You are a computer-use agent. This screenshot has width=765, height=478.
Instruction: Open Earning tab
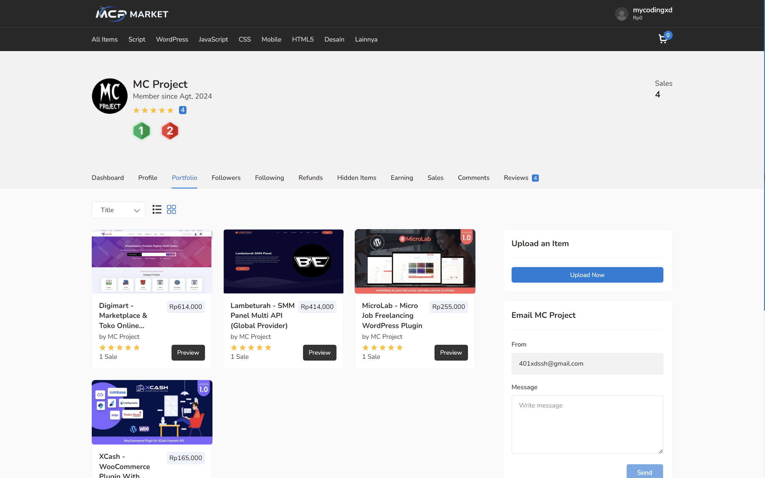(402, 178)
